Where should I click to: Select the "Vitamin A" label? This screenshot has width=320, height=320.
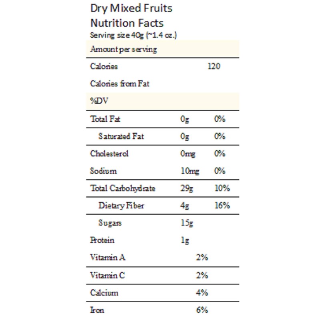pos(108,258)
